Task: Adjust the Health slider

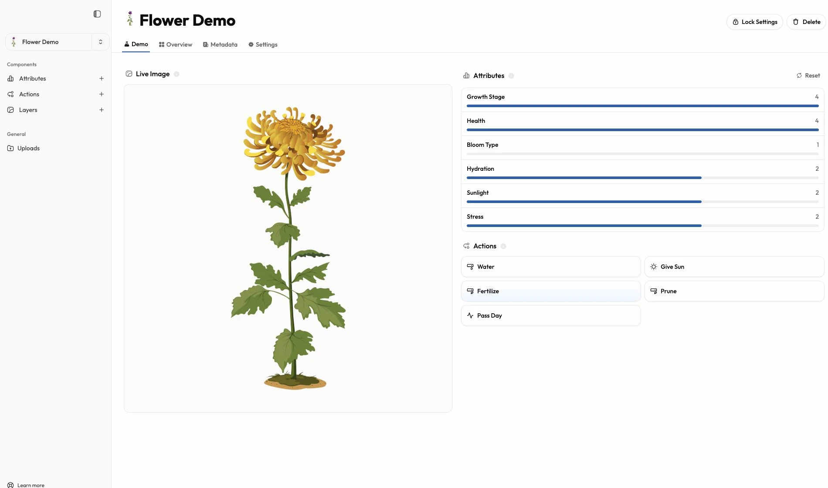Action: [x=642, y=130]
